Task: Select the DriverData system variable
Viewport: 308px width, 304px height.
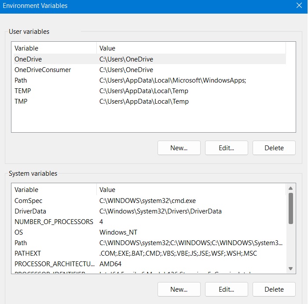Action: pyautogui.click(x=150, y=211)
